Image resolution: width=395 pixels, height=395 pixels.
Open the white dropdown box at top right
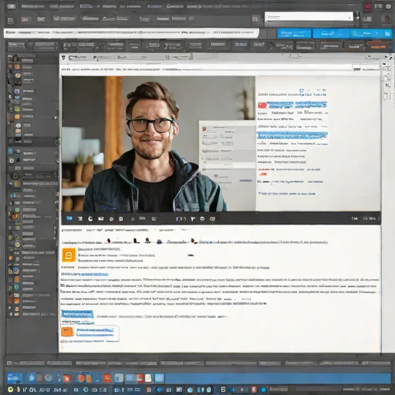(309, 17)
